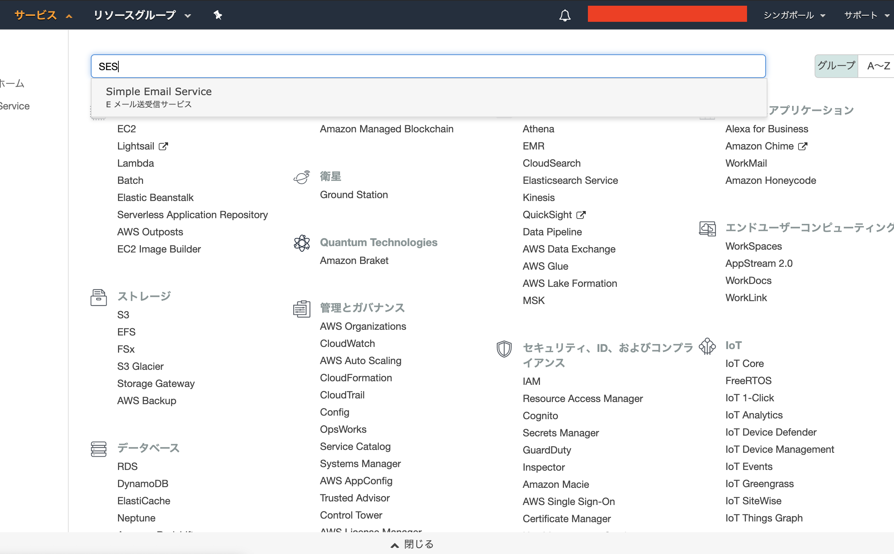Open the CloudWatch service link
Viewport: 894px width, 554px height.
347,344
